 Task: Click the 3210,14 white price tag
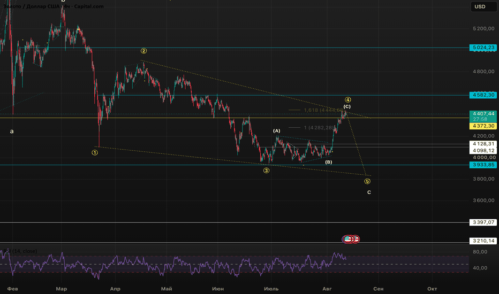point(483,241)
